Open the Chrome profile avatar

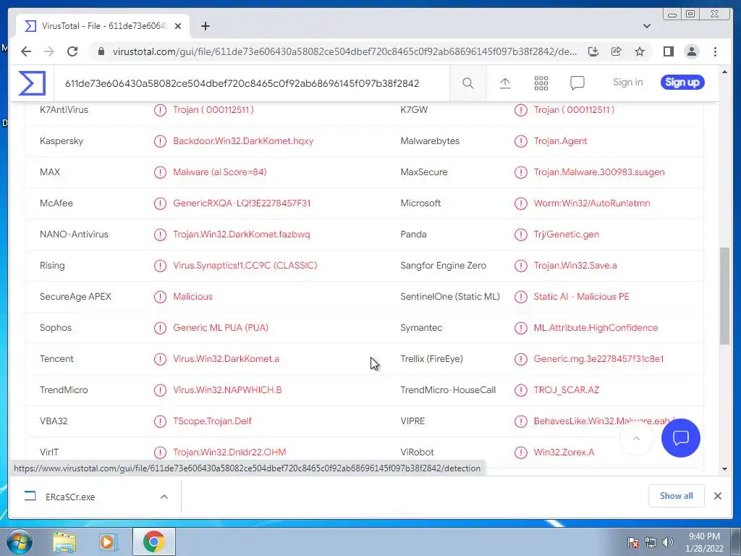(691, 51)
